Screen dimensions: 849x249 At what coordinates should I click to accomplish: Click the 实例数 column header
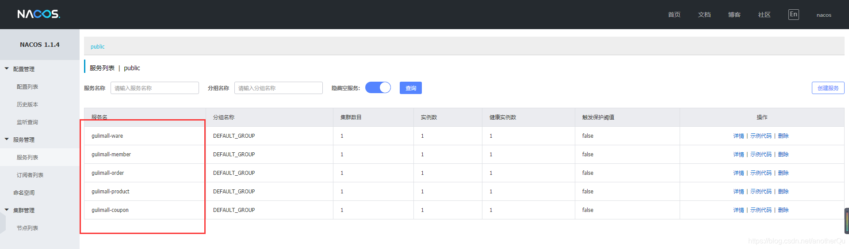[x=429, y=117]
